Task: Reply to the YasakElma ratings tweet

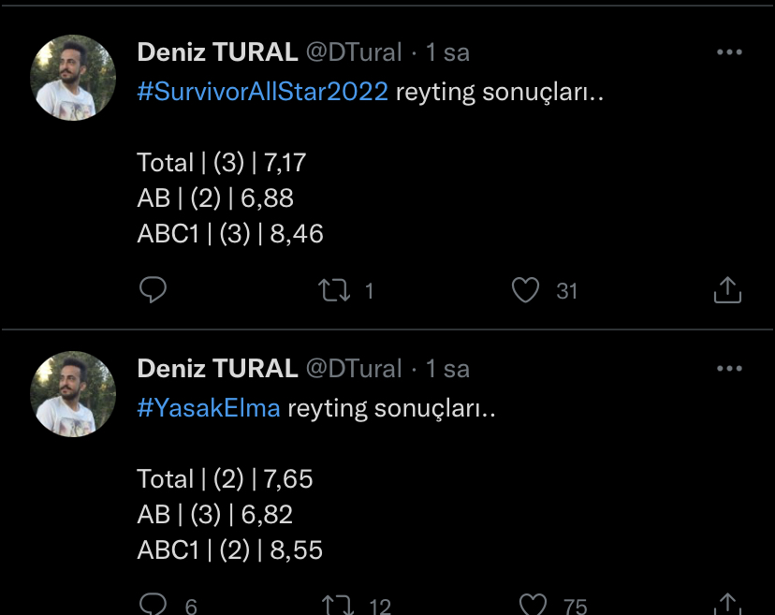Action: click(x=153, y=605)
